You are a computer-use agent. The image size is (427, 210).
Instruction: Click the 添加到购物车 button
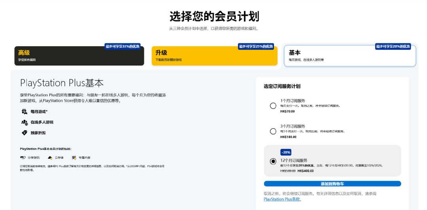click(x=332, y=184)
